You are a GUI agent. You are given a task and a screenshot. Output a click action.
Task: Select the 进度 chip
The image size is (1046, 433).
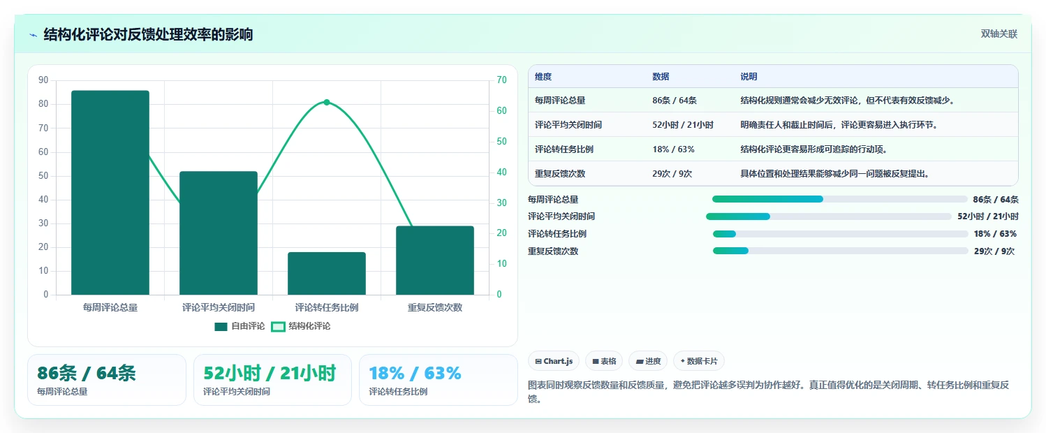pos(648,361)
